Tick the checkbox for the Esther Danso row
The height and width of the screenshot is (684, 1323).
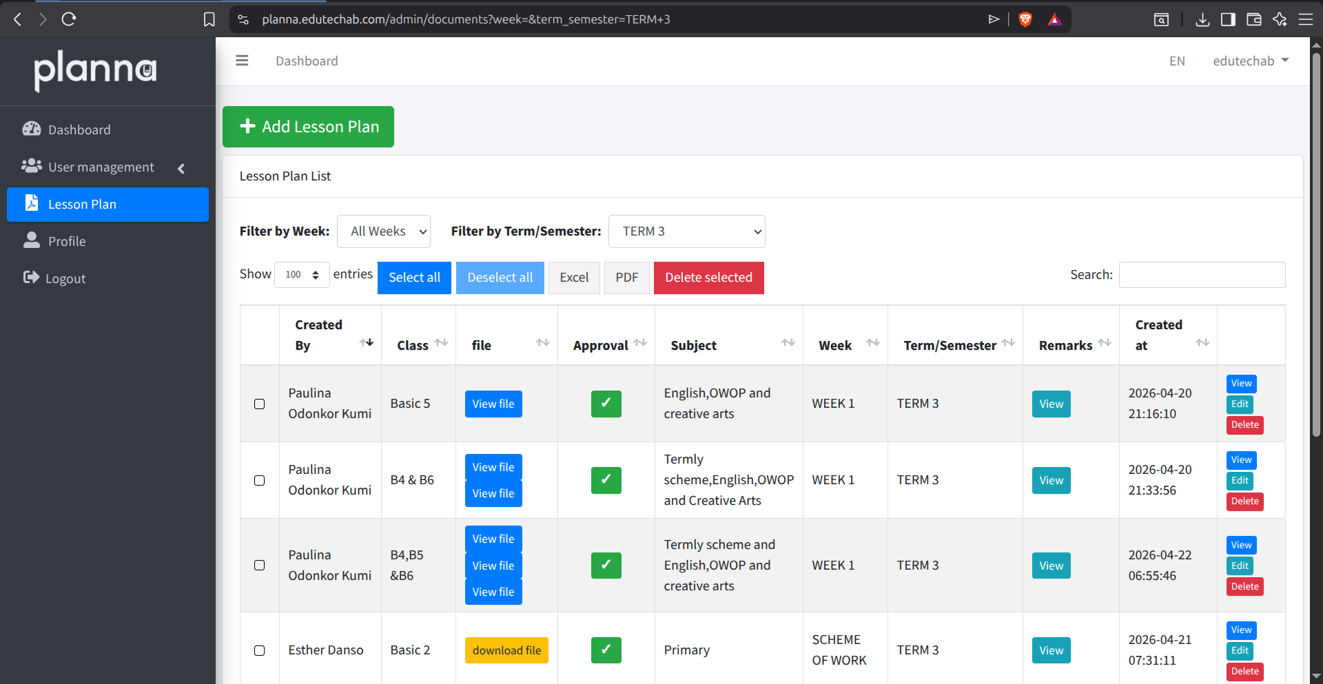click(x=260, y=650)
